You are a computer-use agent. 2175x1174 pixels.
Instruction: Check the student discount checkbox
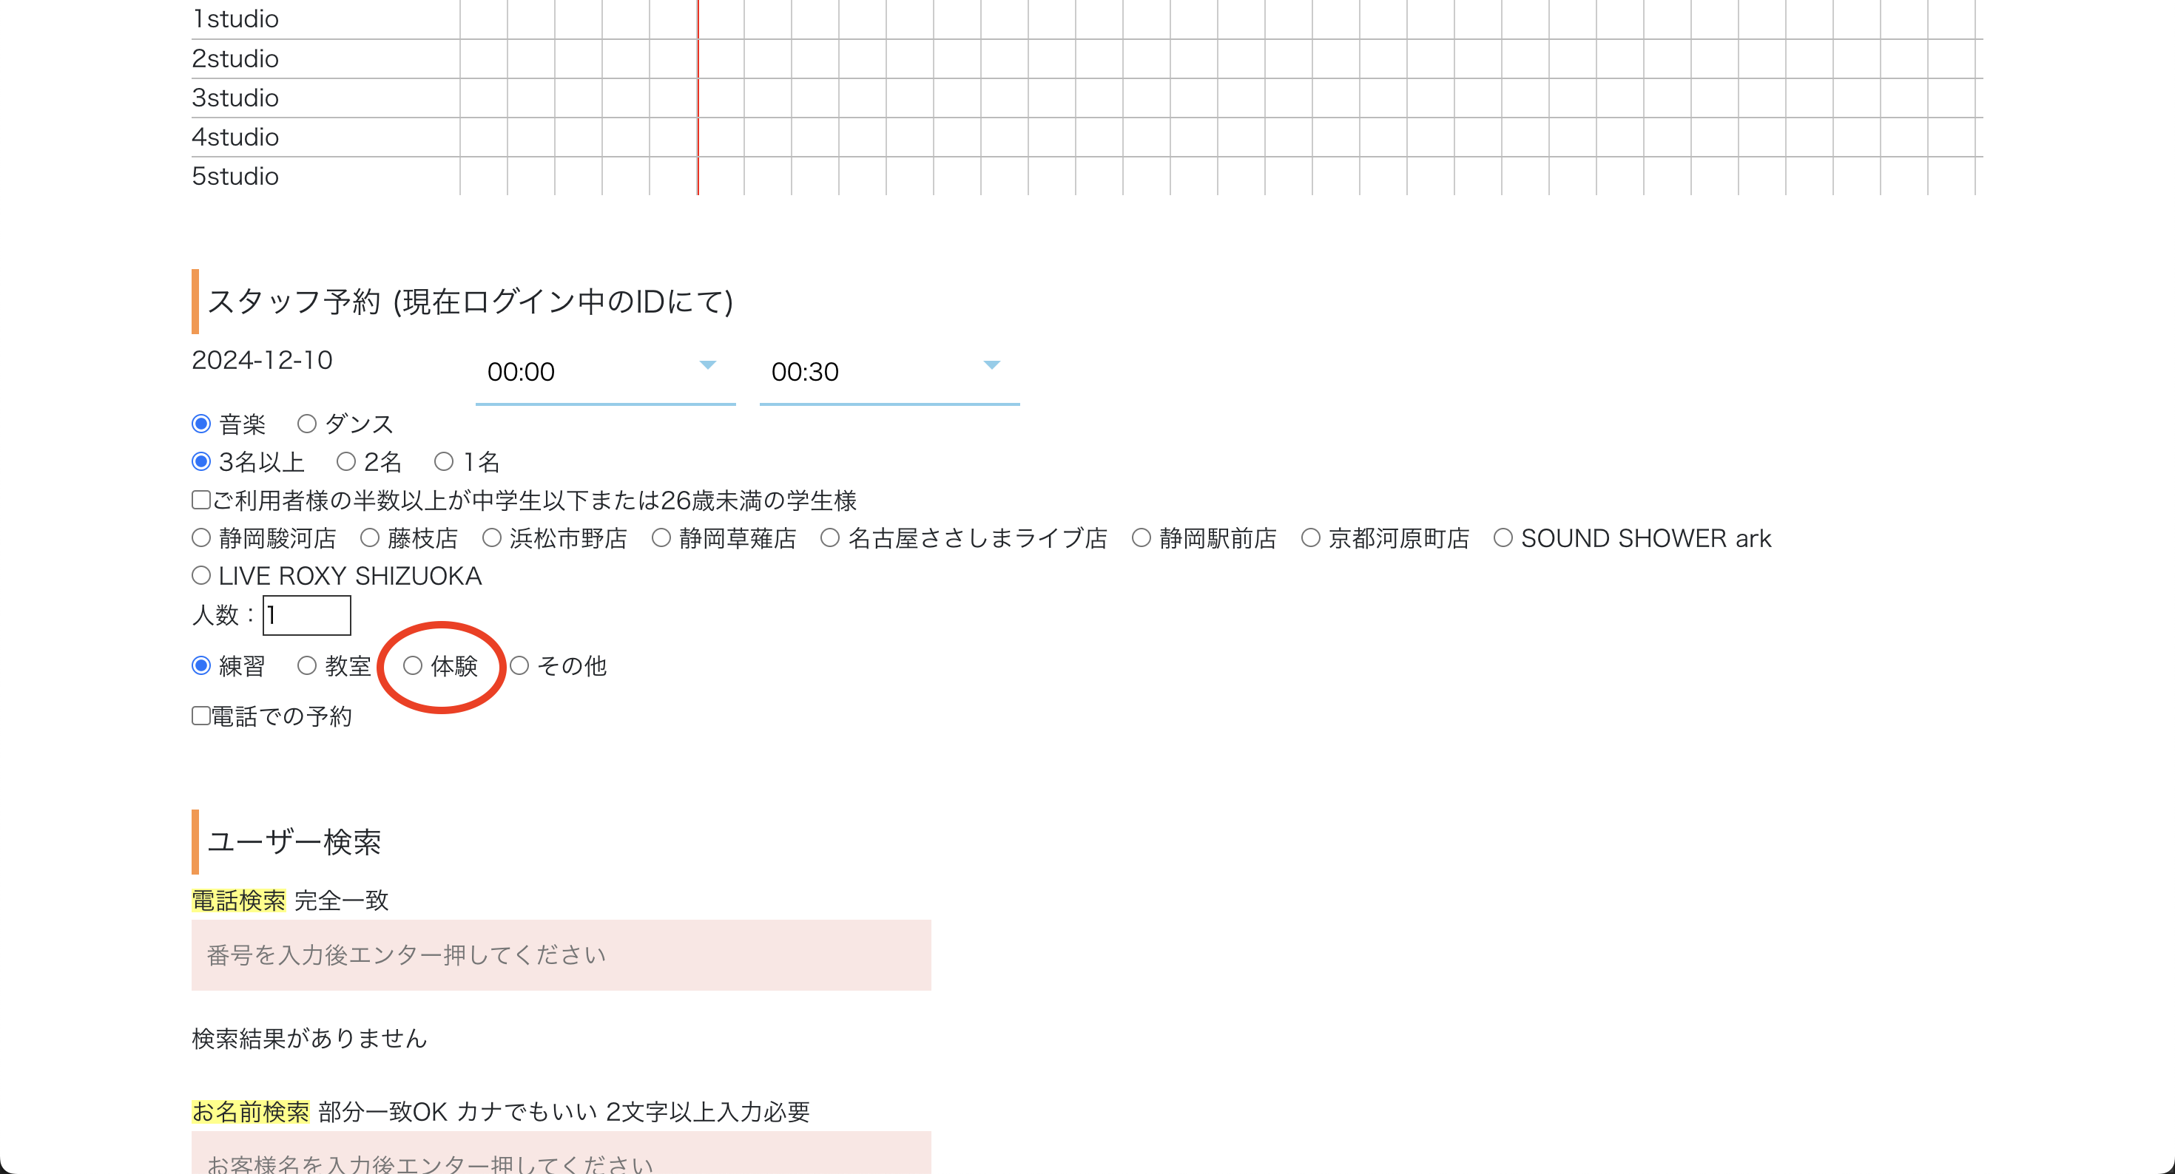[x=201, y=500]
